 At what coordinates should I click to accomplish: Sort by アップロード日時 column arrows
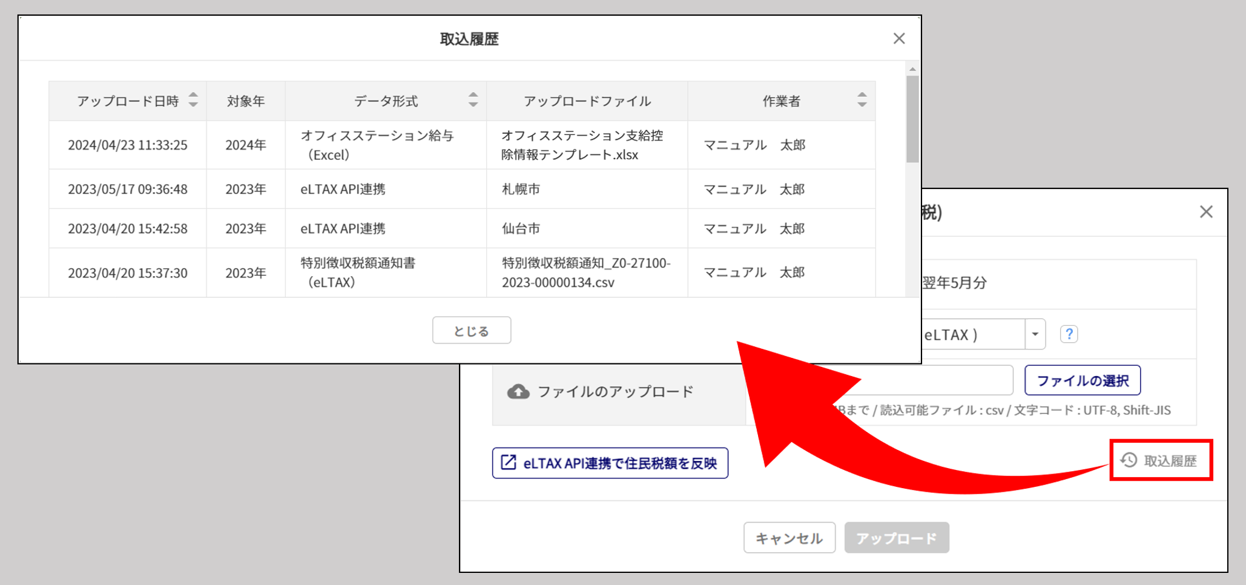pyautogui.click(x=193, y=100)
